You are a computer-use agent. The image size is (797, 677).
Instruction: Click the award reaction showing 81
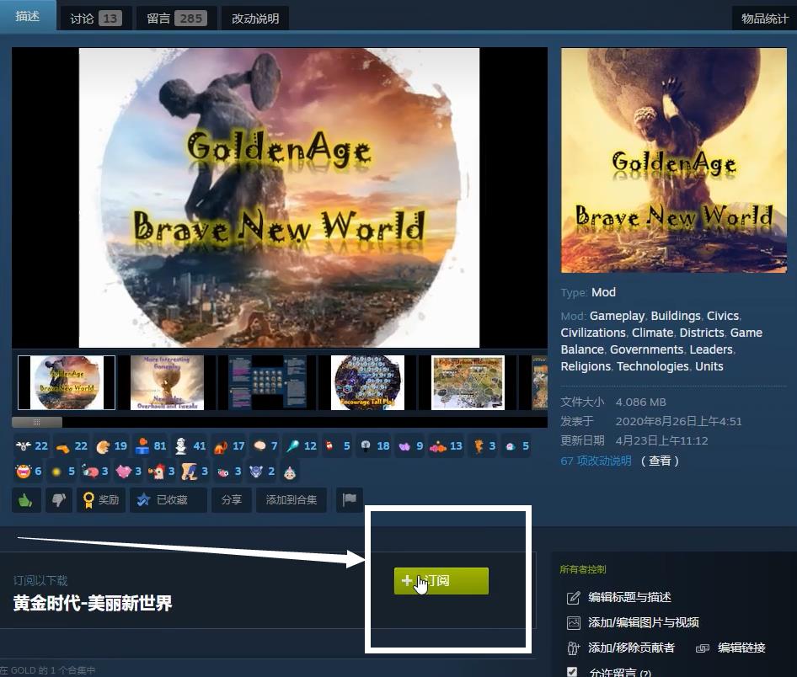(x=151, y=446)
